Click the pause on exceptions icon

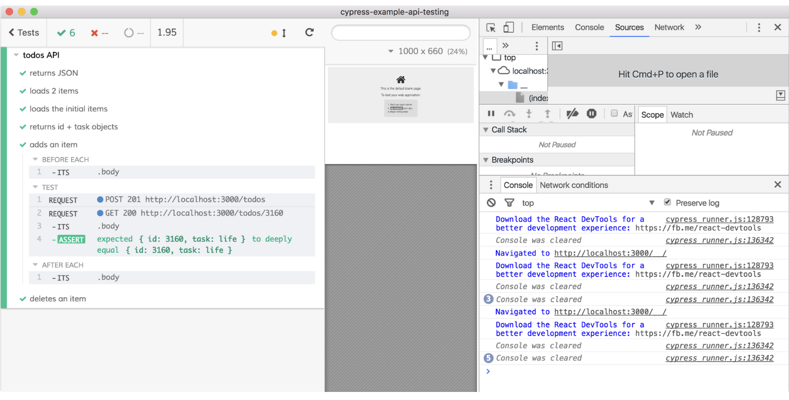tap(592, 114)
